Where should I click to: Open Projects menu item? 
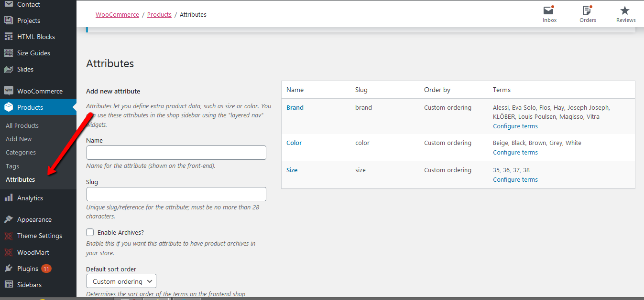29,21
